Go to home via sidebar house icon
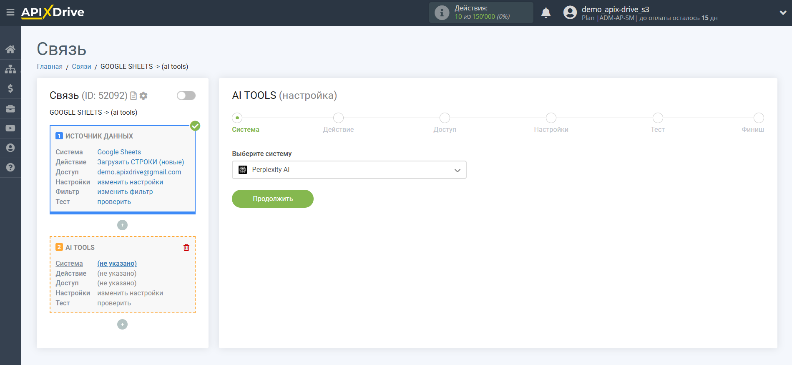The width and height of the screenshot is (792, 365). (10, 49)
